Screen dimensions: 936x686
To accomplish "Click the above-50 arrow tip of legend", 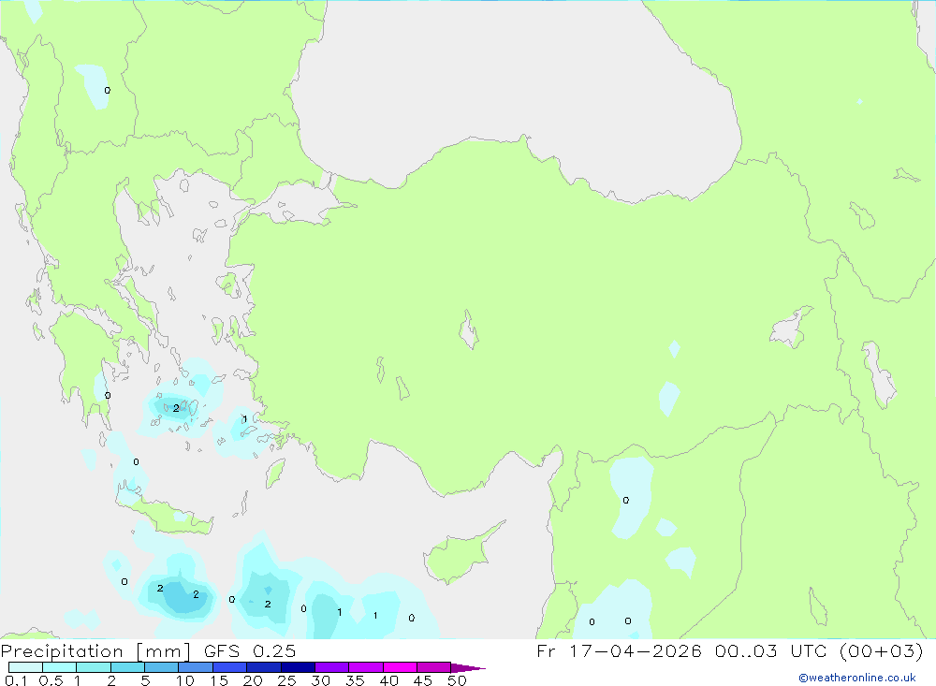I will click(468, 667).
